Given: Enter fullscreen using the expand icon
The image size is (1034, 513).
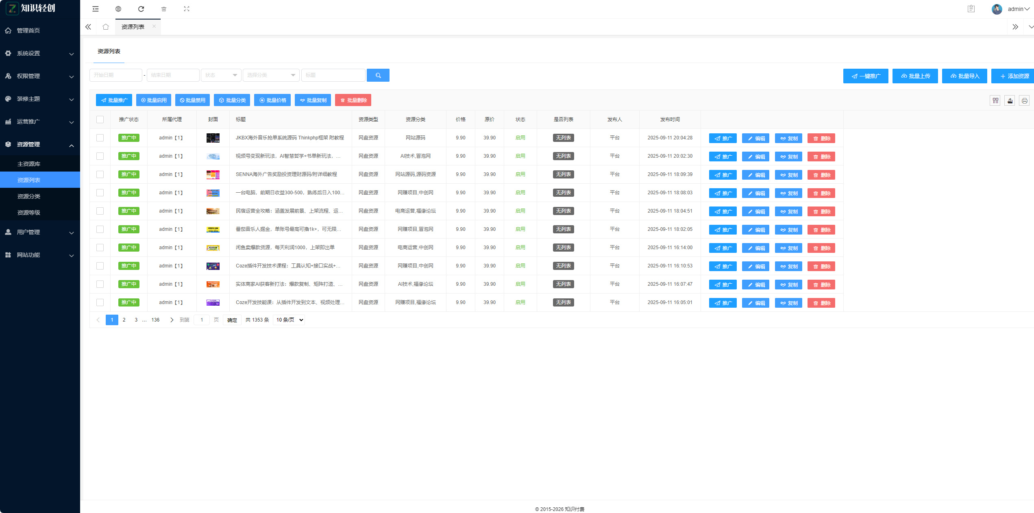Looking at the screenshot, I should [187, 9].
